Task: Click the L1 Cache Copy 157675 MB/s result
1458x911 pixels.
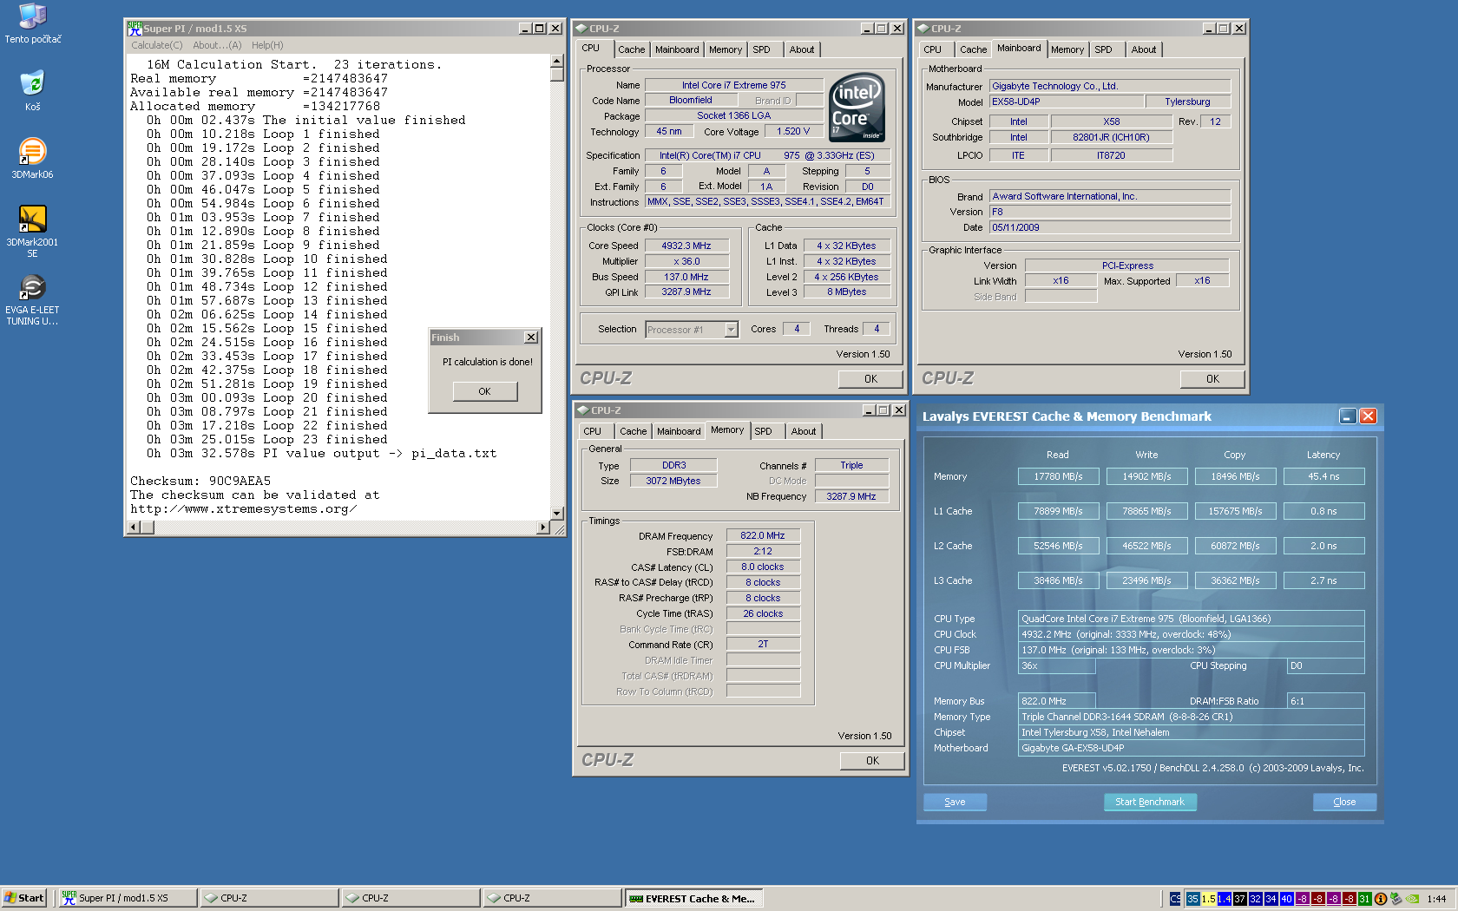Action: click(x=1235, y=511)
